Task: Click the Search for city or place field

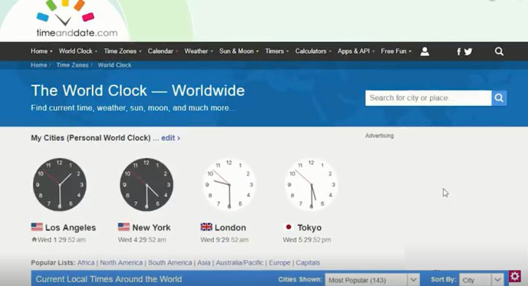Action: click(x=428, y=98)
